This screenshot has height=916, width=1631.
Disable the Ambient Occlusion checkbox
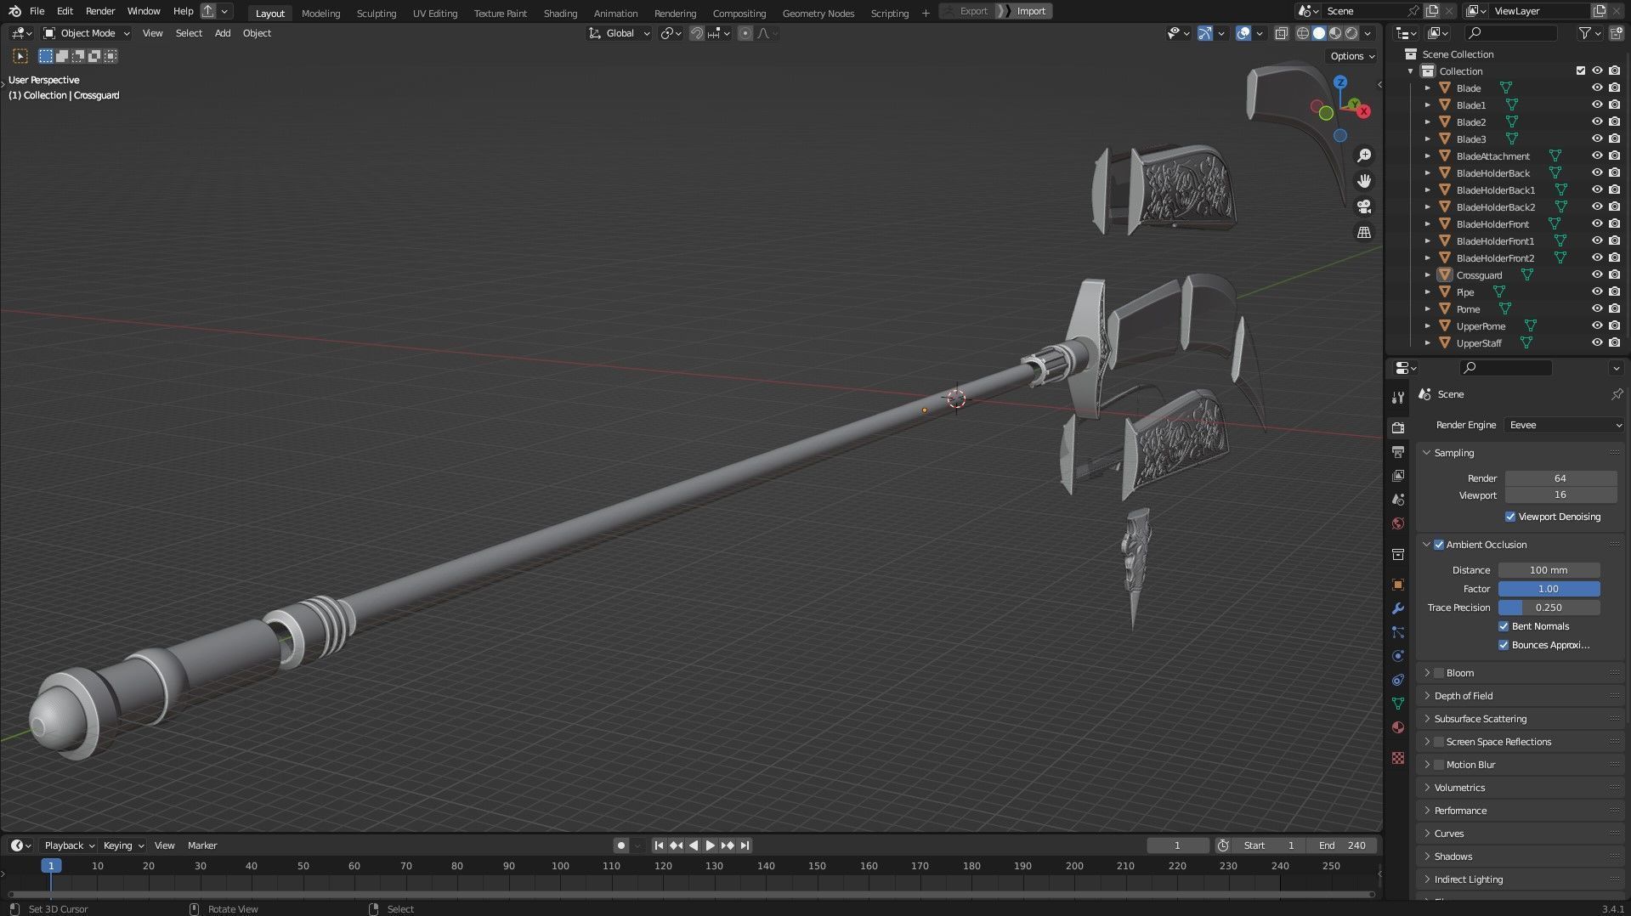coord(1439,545)
